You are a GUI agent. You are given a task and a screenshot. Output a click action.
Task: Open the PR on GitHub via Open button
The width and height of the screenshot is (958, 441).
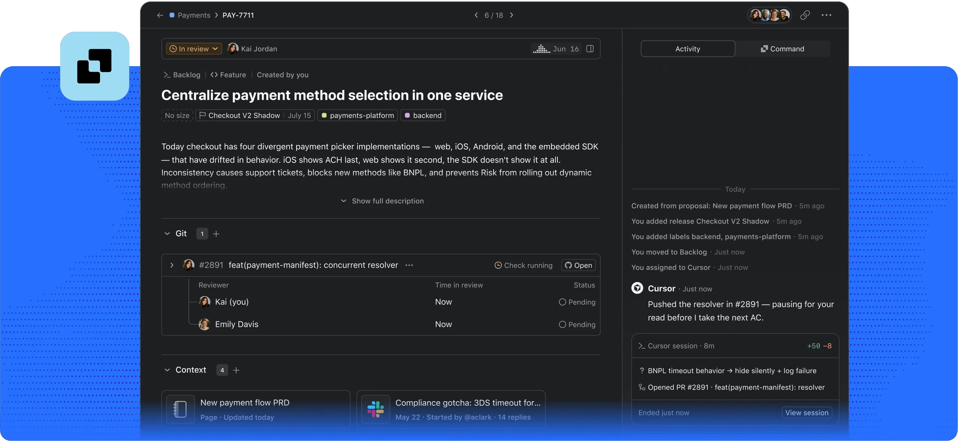[578, 265]
